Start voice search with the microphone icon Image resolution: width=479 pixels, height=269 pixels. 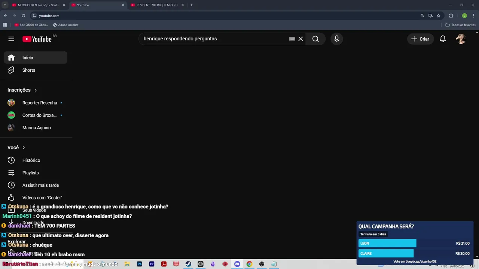(337, 39)
